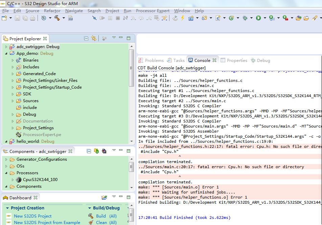Click the Generate Processor Expert Code icon

click(96, 151)
